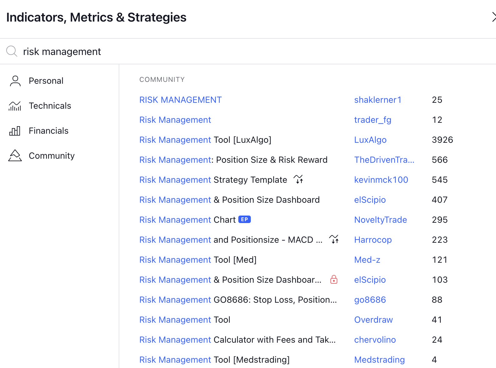The height and width of the screenshot is (368, 496).
Task: Open author Medstrading profile
Action: click(x=379, y=360)
